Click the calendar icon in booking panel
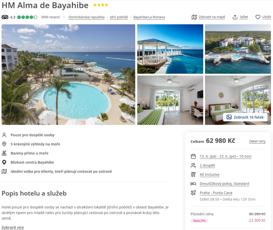The width and height of the screenshot is (273, 230). coord(193,156)
